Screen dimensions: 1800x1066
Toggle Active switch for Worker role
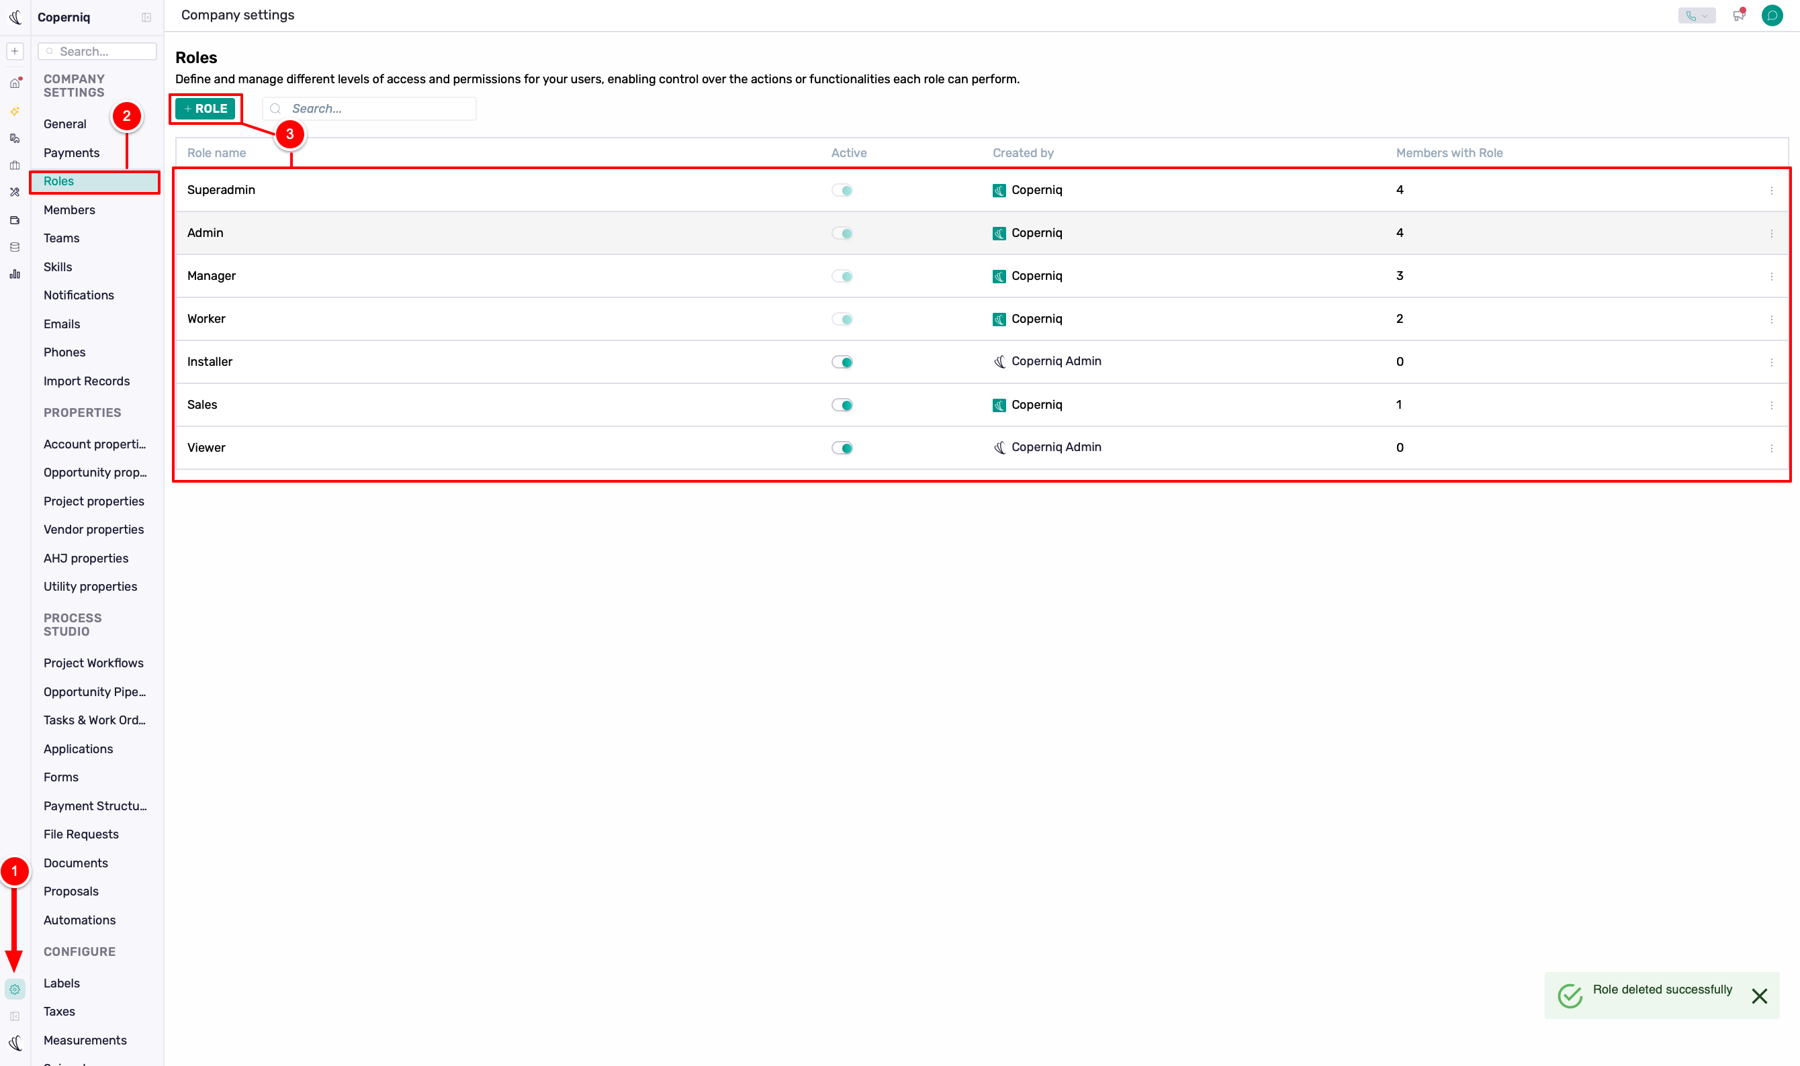click(x=842, y=320)
